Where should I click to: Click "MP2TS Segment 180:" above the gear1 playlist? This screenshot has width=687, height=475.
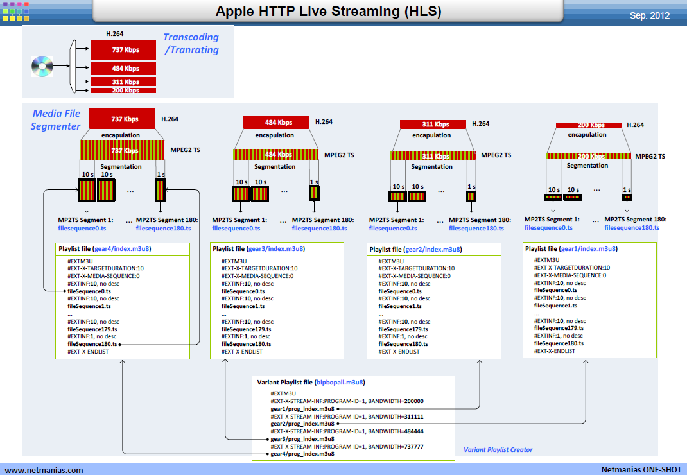pos(635,220)
